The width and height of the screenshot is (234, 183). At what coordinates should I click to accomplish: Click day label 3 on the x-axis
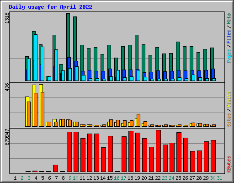coord(29,178)
